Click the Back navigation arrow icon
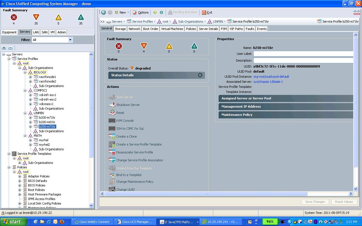 point(104,12)
